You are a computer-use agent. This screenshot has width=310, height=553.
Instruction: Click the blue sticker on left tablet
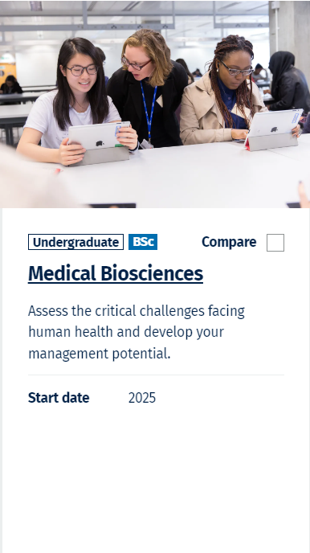pos(118,131)
